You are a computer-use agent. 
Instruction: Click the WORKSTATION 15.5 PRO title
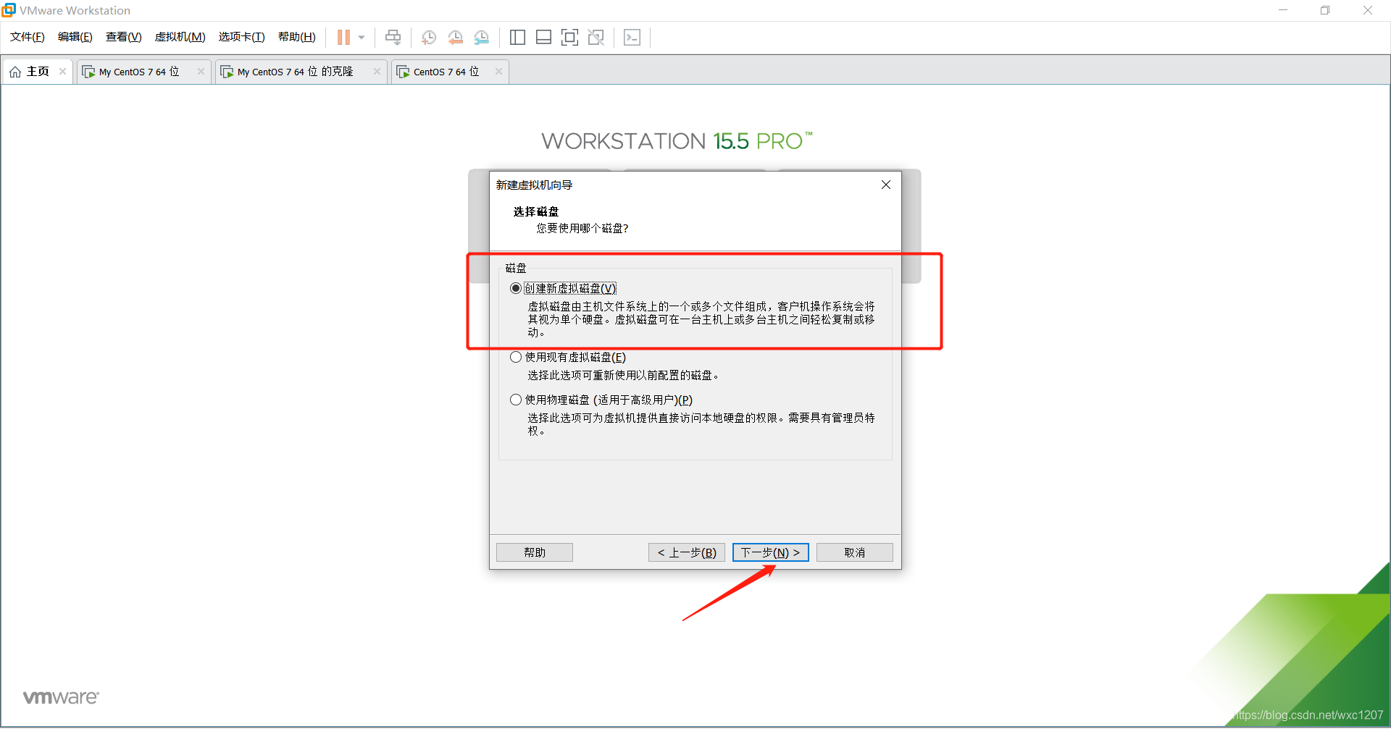coord(677,141)
